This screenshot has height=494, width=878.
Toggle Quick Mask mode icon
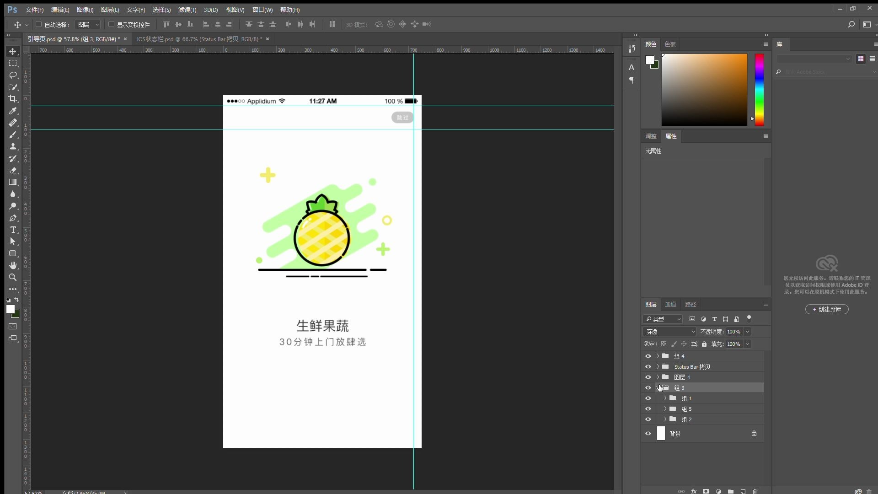(x=13, y=327)
